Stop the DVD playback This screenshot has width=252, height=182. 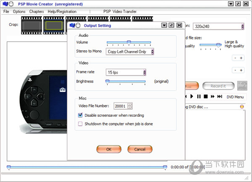(206, 96)
